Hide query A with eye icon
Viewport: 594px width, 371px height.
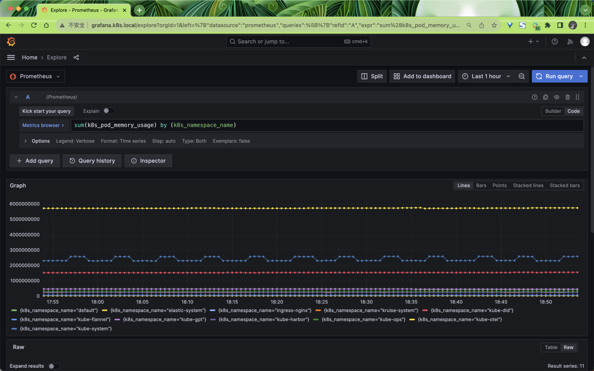pos(557,97)
